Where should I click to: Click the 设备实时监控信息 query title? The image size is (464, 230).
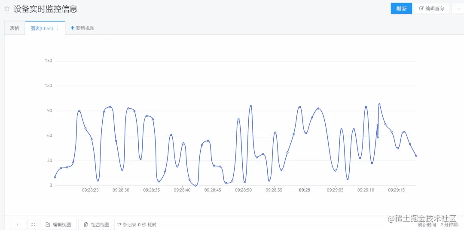tap(46, 9)
